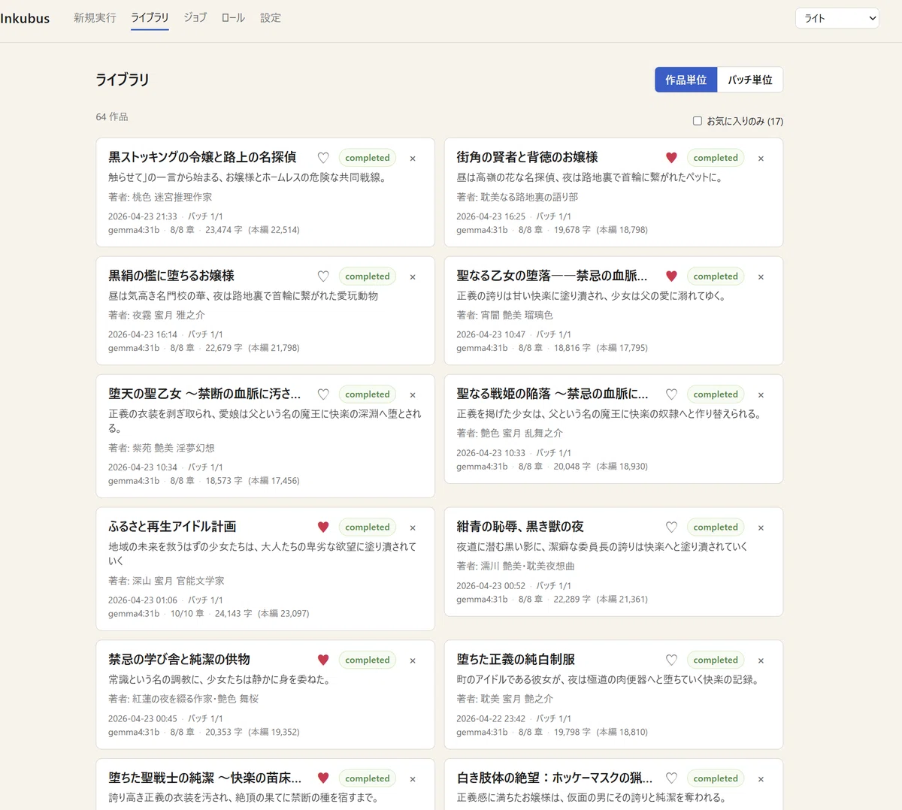Click author line 著者: 紫苑 艶美 淫夢幻想
Viewport: 902px width, 810px height.
click(162, 448)
